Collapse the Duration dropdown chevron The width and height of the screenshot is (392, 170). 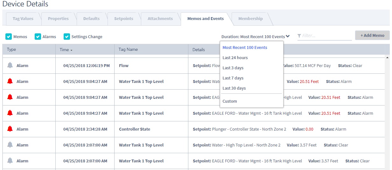coord(288,36)
